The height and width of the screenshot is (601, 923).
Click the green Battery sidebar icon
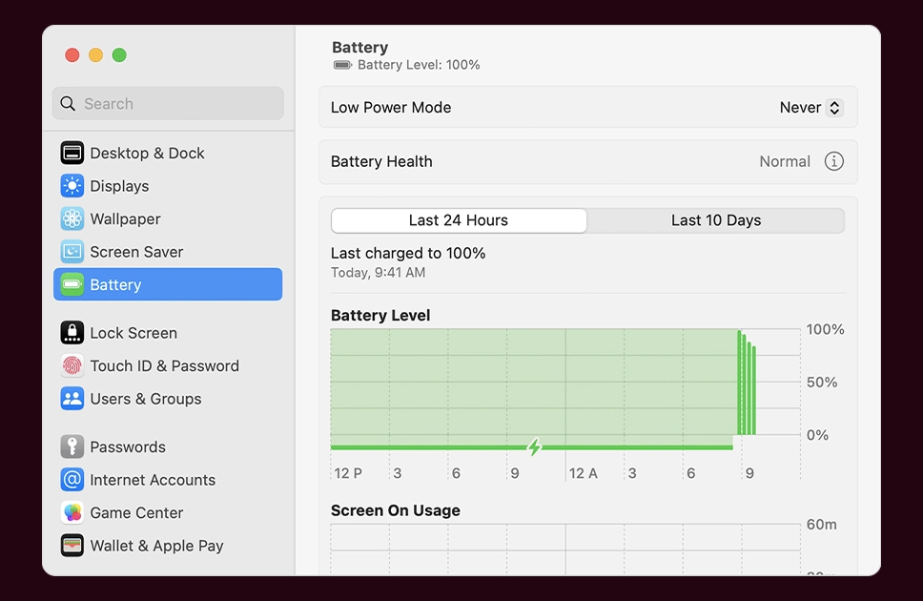pos(72,284)
